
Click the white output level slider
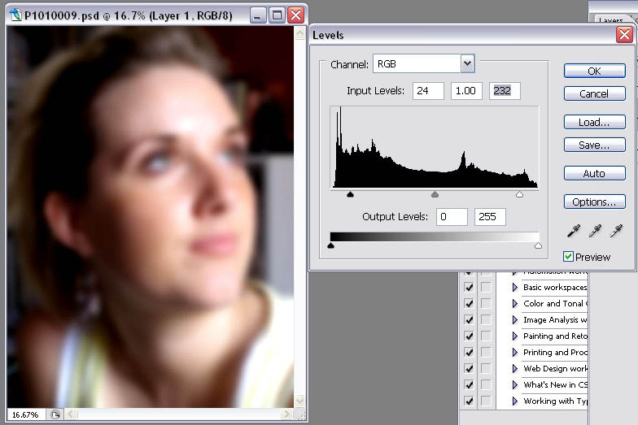(x=538, y=245)
